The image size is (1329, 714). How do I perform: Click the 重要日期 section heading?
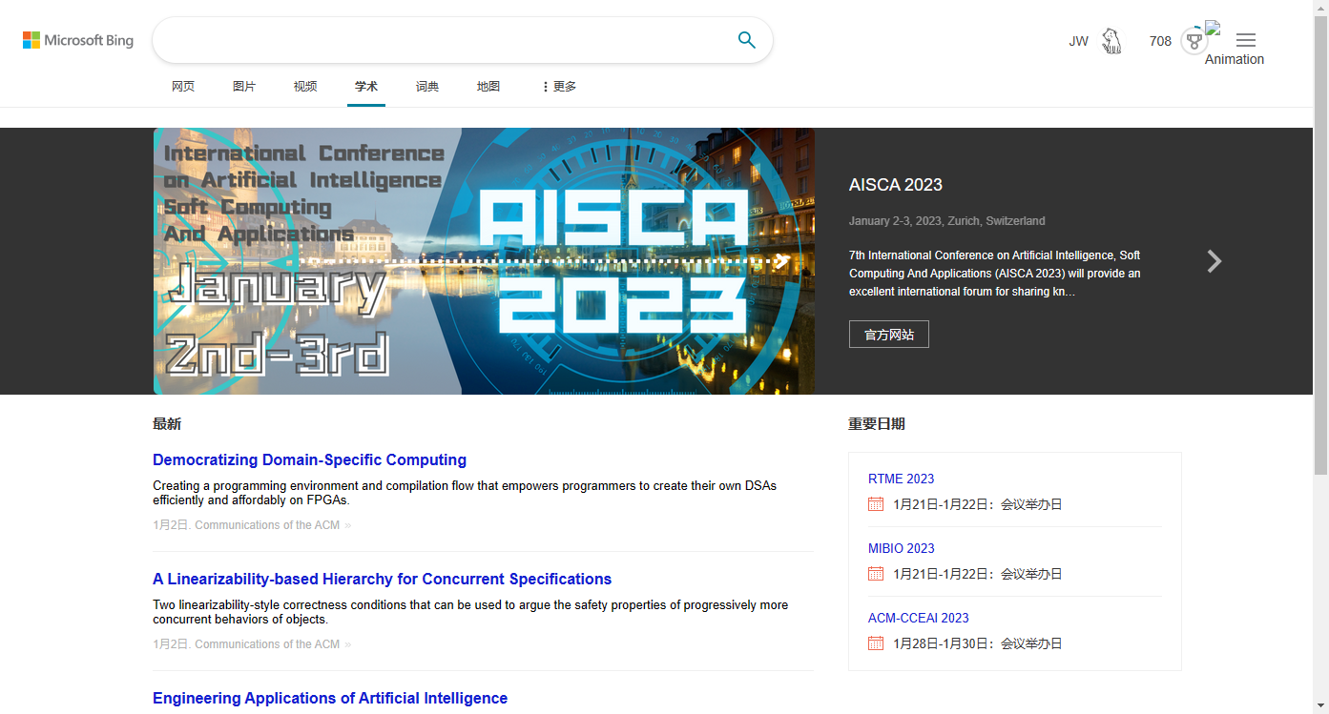coord(877,424)
